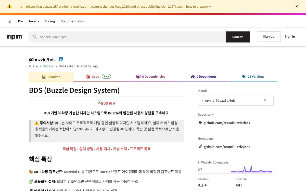Click the weekly downloads sparkline chart
The height and width of the screenshot is (191, 306).
252,169
